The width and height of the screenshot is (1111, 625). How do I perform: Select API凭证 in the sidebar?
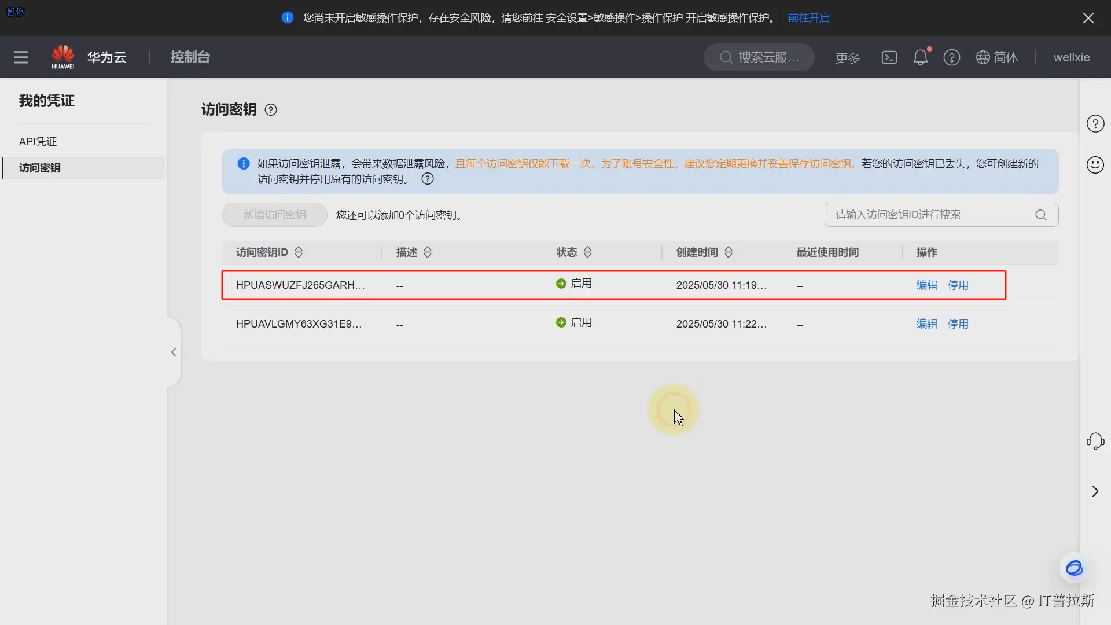click(x=38, y=142)
